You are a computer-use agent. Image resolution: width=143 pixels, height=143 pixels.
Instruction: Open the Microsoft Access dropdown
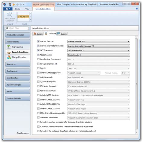coord(84,73)
